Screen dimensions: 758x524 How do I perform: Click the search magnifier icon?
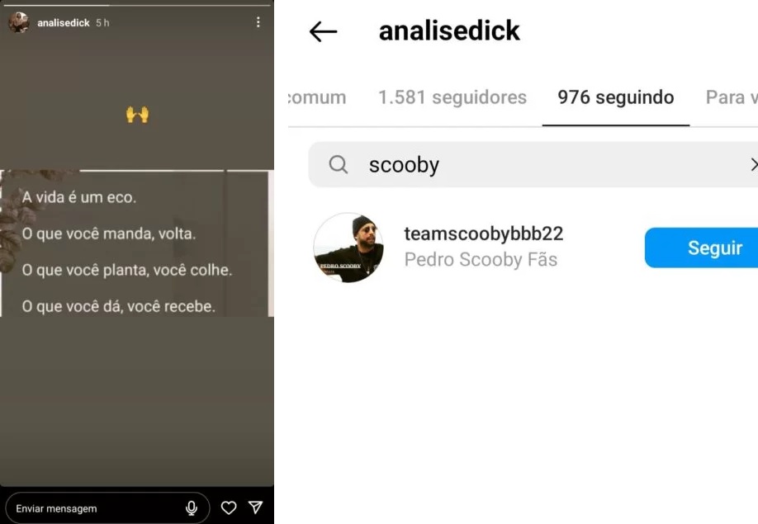pos(338,165)
